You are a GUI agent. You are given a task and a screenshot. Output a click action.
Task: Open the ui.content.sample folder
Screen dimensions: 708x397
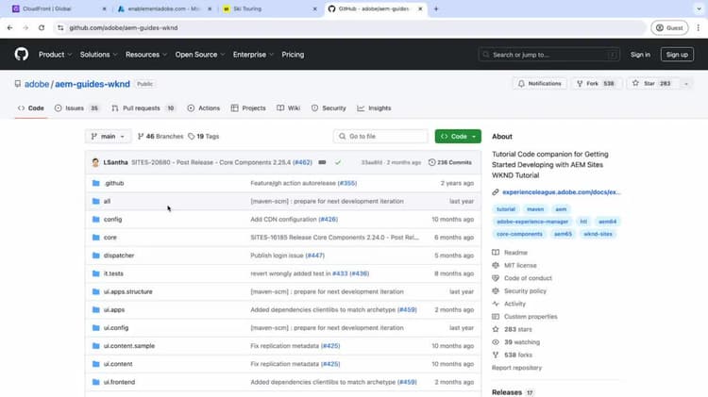(x=129, y=345)
